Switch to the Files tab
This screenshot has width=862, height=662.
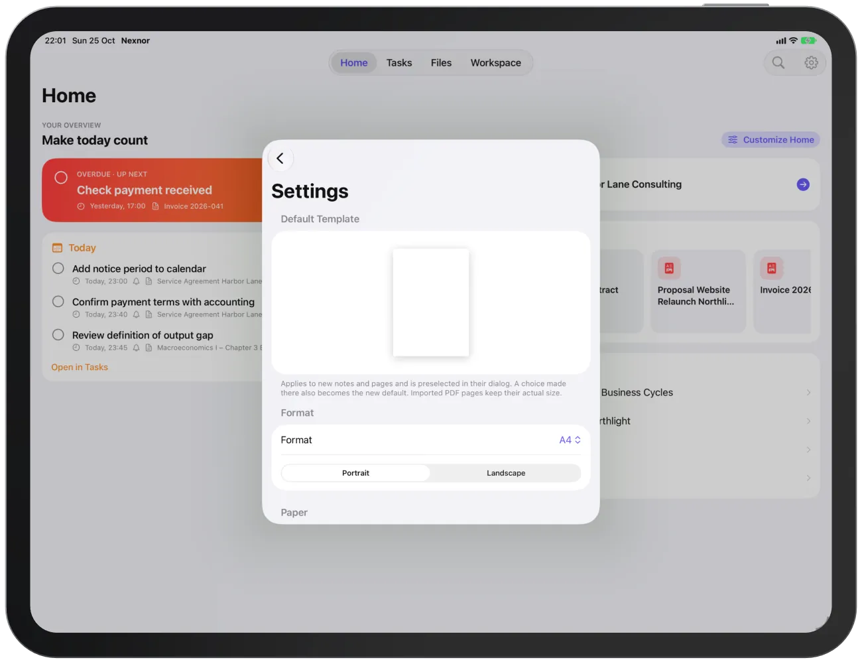[441, 62]
